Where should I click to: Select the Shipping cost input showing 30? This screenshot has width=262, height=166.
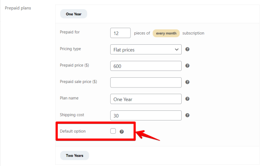(145, 115)
